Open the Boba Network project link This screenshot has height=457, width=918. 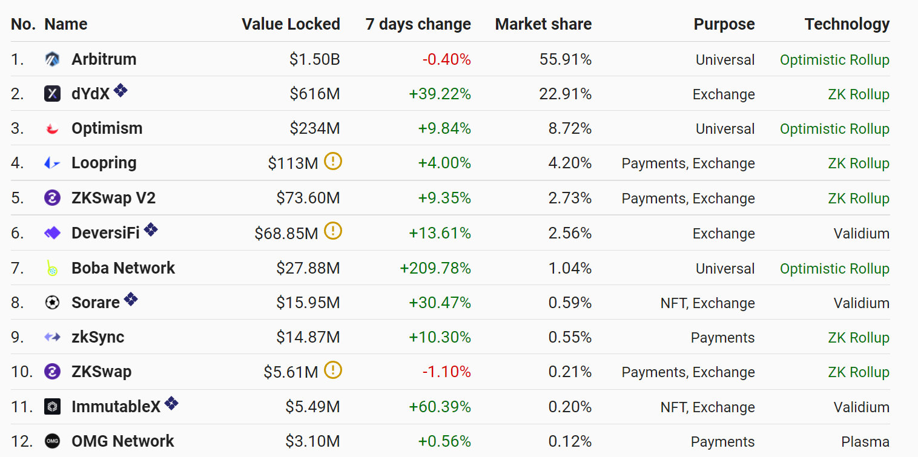(x=124, y=268)
